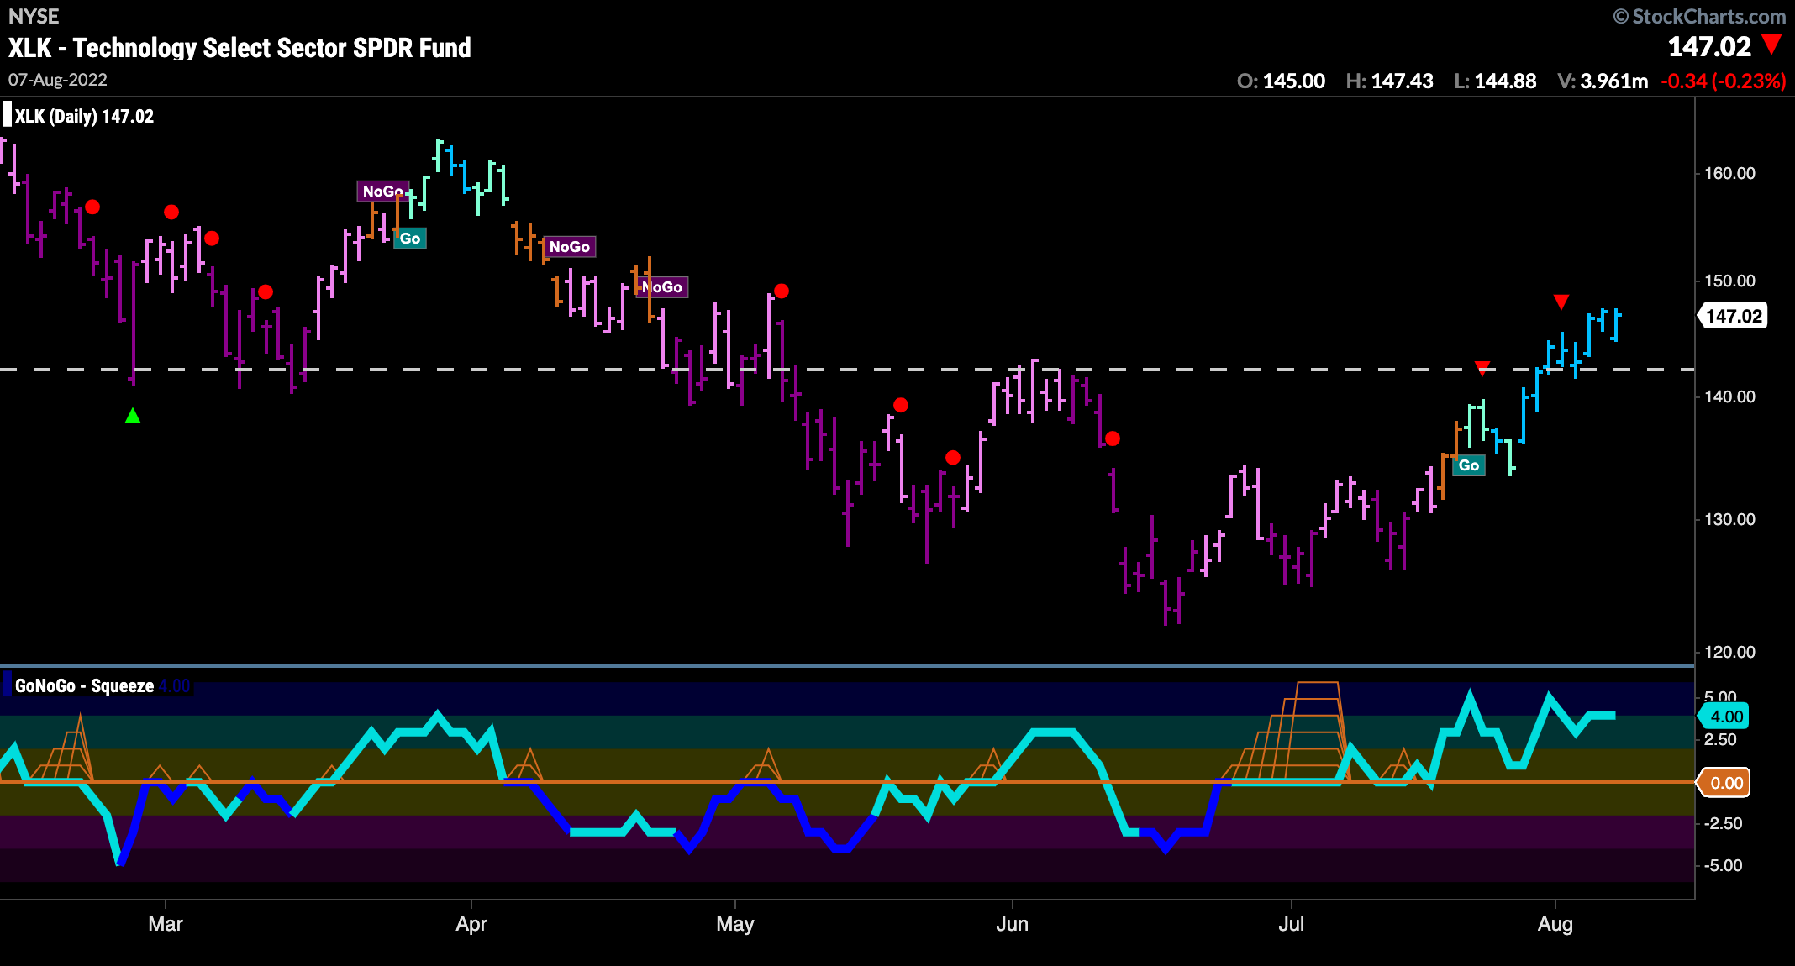Viewport: 1795px width, 966px height.
Task: Click the 07-Aug-2022 date text
Action: [x=58, y=80]
